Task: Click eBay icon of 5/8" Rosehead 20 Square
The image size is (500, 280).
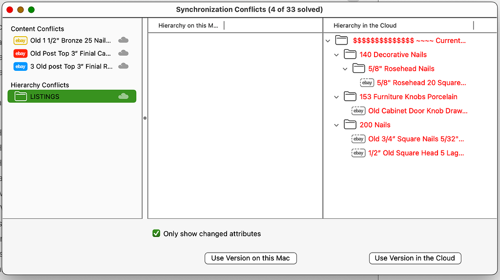Action: click(x=367, y=83)
